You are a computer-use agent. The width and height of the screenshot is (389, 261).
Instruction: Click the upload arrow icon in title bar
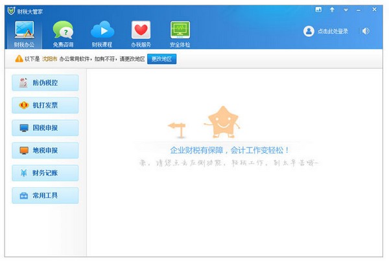point(333,10)
